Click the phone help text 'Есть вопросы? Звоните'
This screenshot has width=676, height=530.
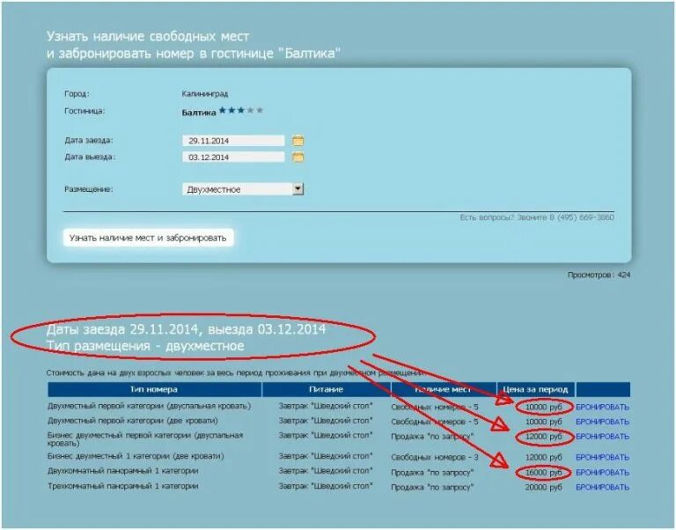(x=504, y=217)
